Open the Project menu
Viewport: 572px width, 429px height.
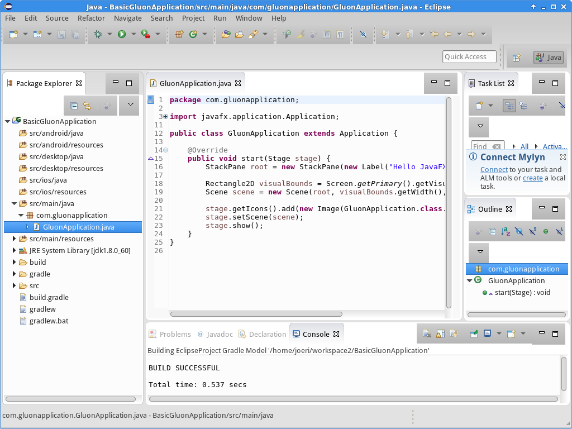pos(193,18)
